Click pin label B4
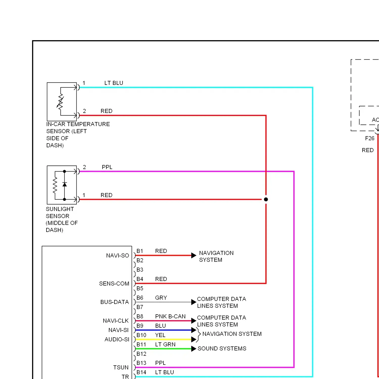 [x=140, y=279]
